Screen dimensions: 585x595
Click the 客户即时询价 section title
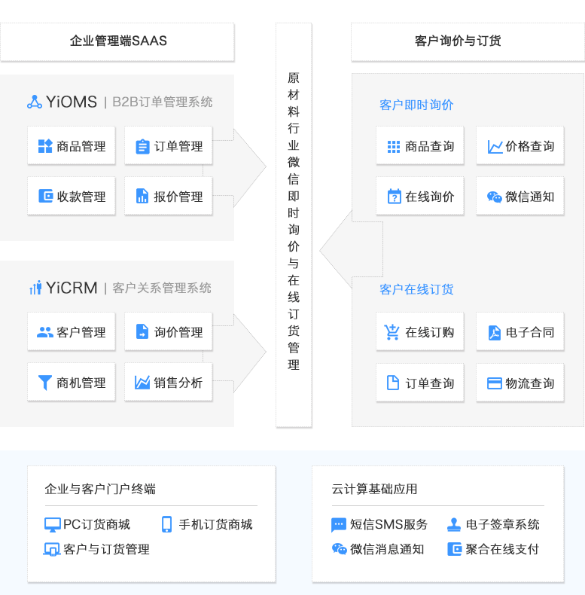(416, 105)
